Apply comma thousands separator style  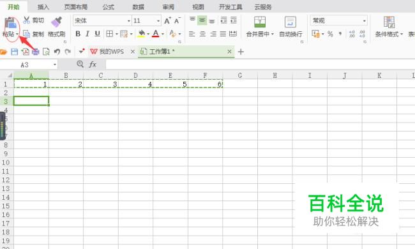(340, 34)
